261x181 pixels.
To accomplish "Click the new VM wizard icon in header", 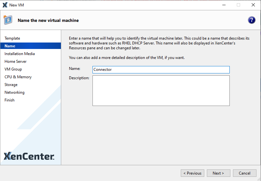I will tap(8, 20).
